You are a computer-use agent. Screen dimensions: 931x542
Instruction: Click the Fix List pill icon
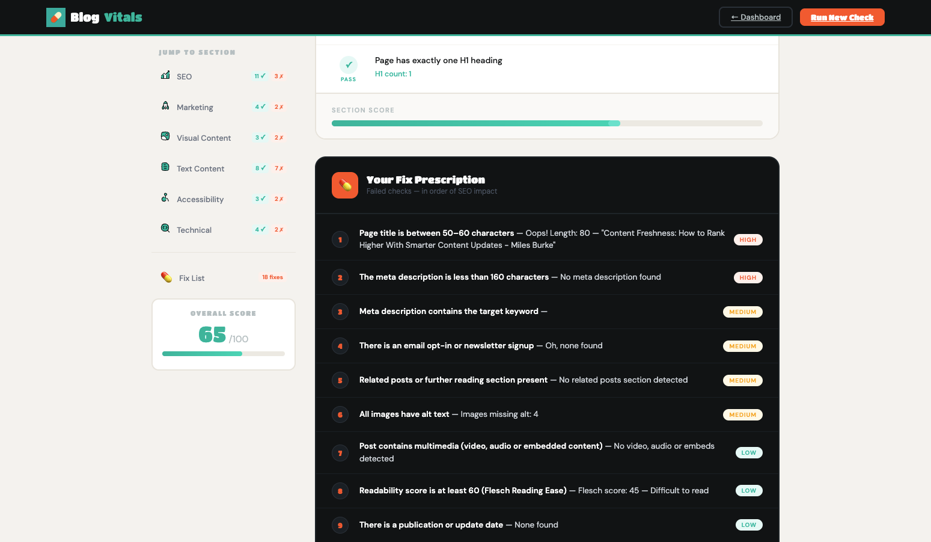pyautogui.click(x=166, y=277)
